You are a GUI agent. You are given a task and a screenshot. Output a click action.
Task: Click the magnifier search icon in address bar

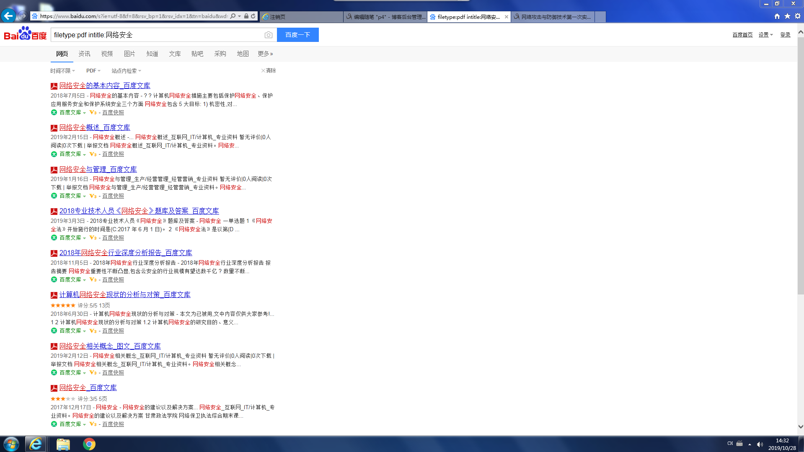click(x=233, y=16)
